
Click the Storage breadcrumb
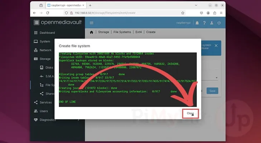[x=104, y=32]
